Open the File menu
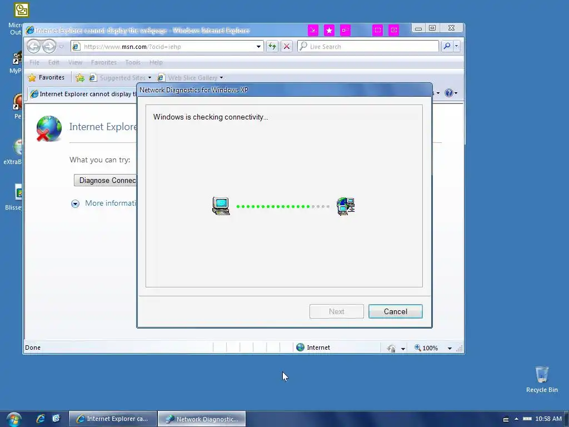The height and width of the screenshot is (427, 569). point(34,62)
